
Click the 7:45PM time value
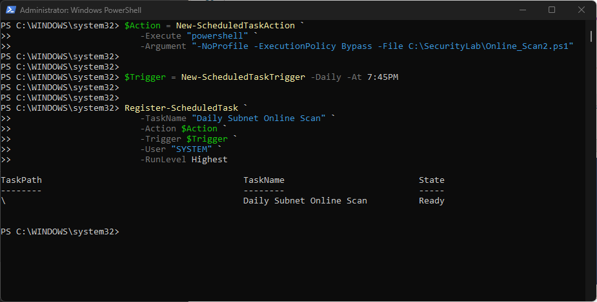pos(383,77)
